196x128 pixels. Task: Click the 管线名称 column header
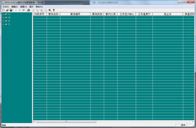click(53, 14)
